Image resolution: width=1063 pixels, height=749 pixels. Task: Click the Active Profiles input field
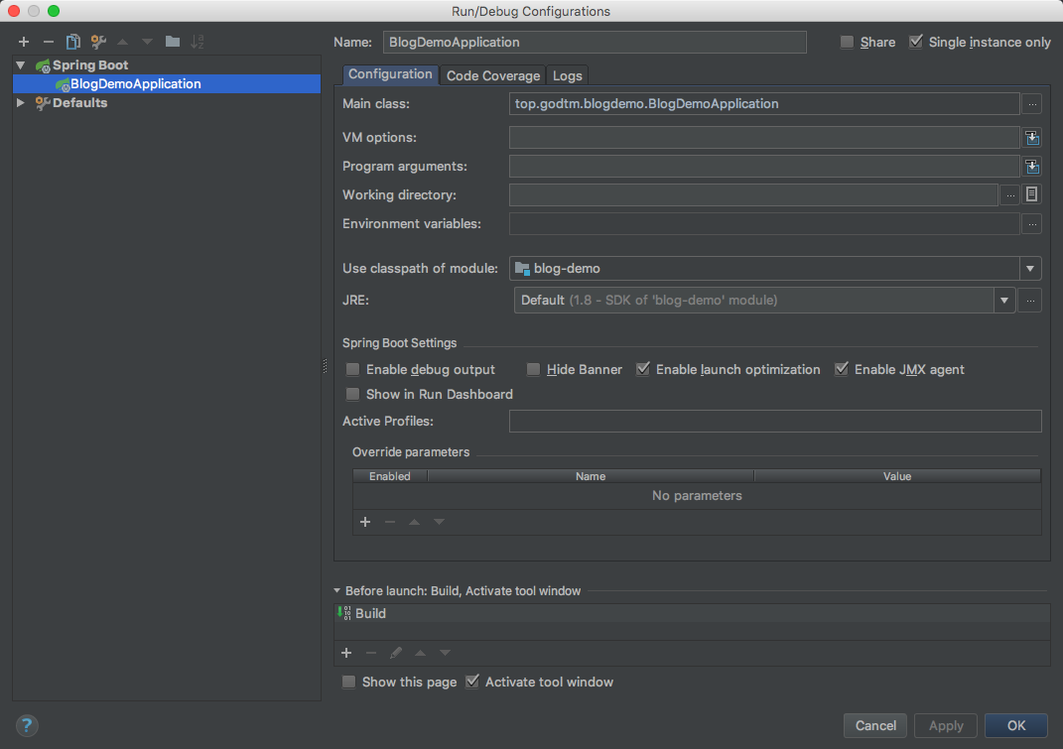(774, 422)
